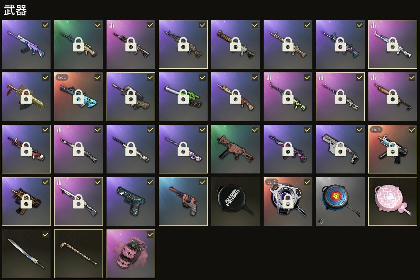Select the Lv. 1 blue graffiti weapon
This screenshot has width=420, height=280.
(x=79, y=97)
